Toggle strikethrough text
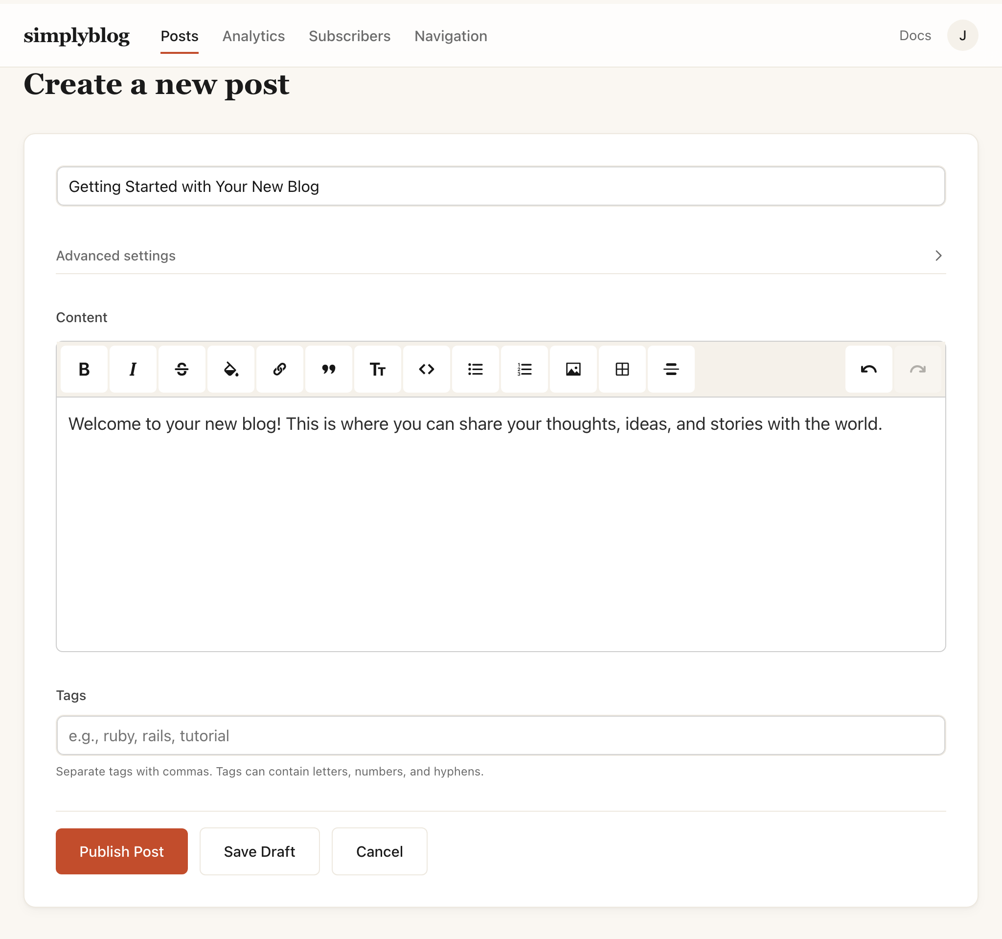This screenshot has height=939, width=1002. click(182, 369)
